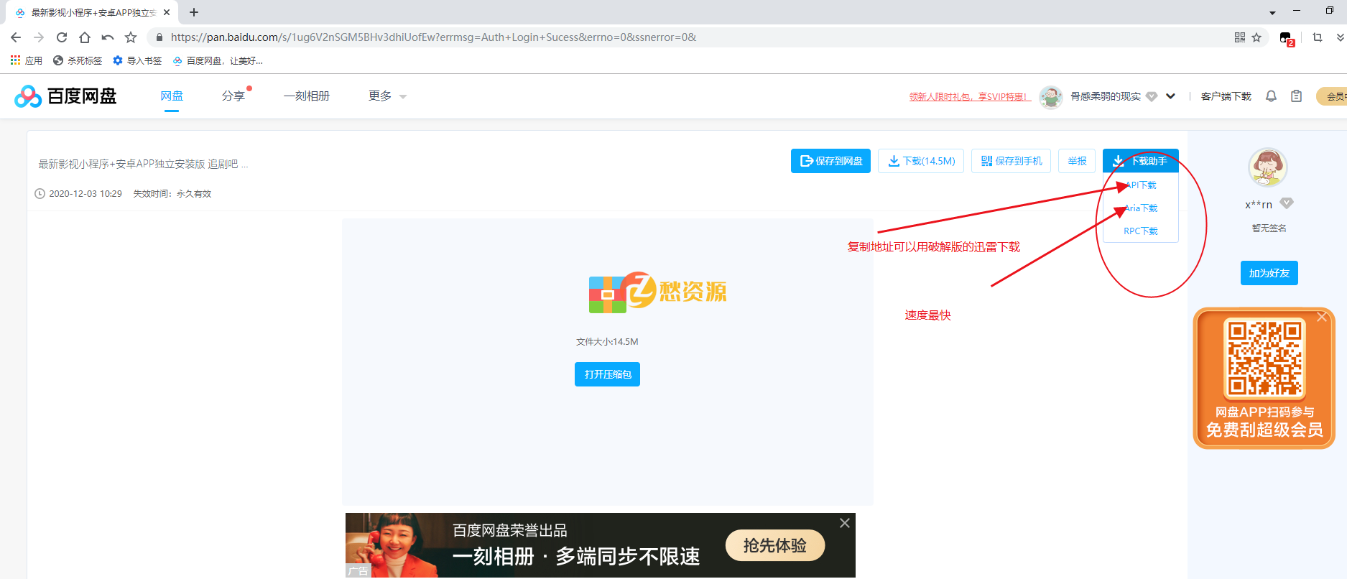
Task: Choose Aria下载 from the helper menu
Action: point(1141,208)
